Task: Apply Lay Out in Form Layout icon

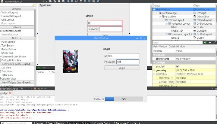Action: (85, 1)
